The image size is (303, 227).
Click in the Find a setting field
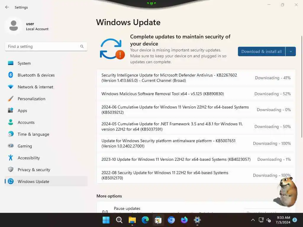tap(46, 46)
